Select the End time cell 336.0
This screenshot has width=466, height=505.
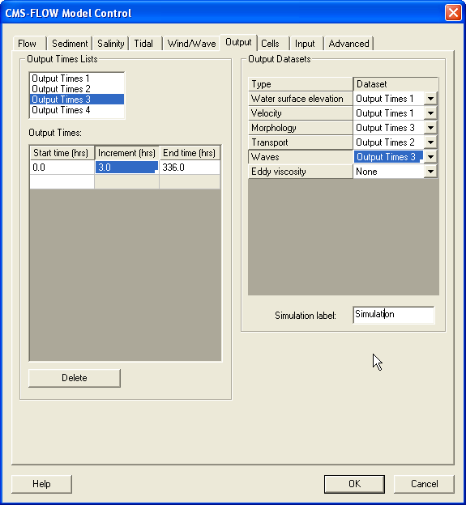click(190, 168)
